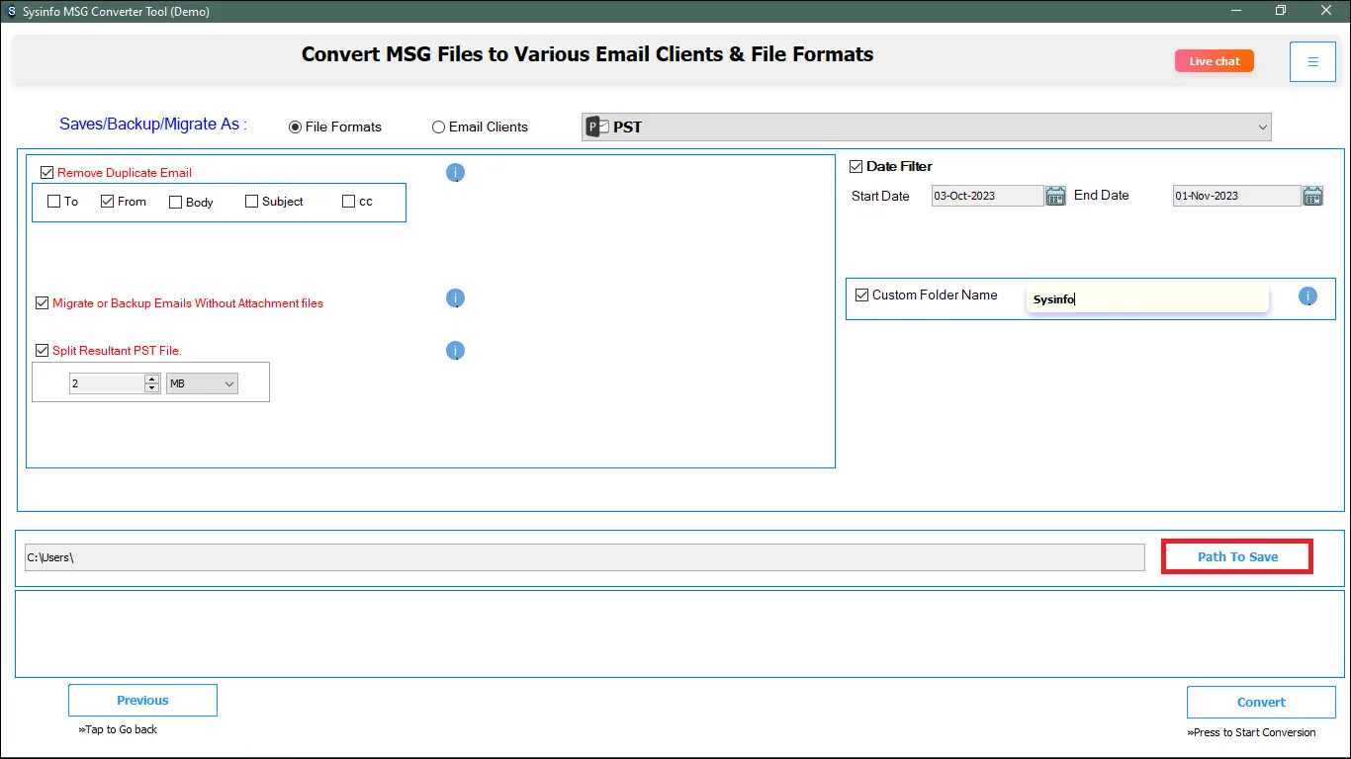This screenshot has width=1351, height=759.
Task: Click the Path To Save button
Action: pyautogui.click(x=1237, y=557)
